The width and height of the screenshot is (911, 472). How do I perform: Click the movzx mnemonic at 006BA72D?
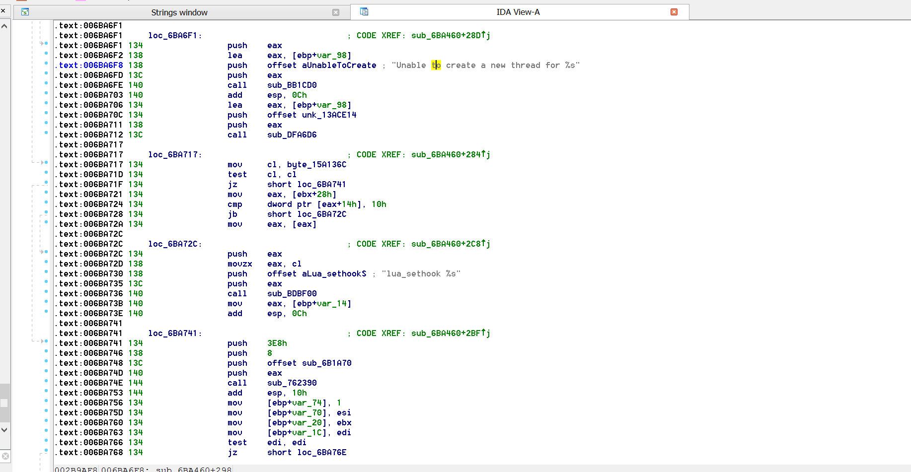[x=240, y=264]
